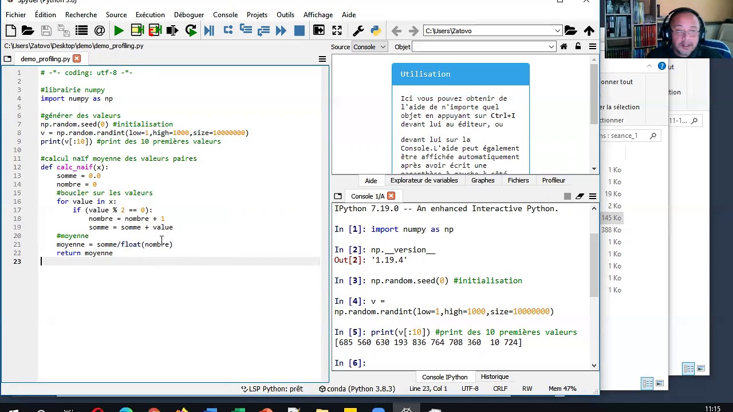Toggle the Help pane lock icon

click(x=578, y=47)
